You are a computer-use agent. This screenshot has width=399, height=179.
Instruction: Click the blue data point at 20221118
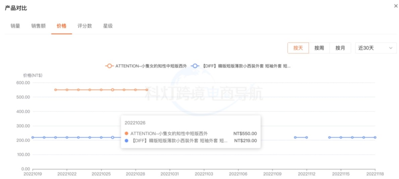(x=375, y=137)
